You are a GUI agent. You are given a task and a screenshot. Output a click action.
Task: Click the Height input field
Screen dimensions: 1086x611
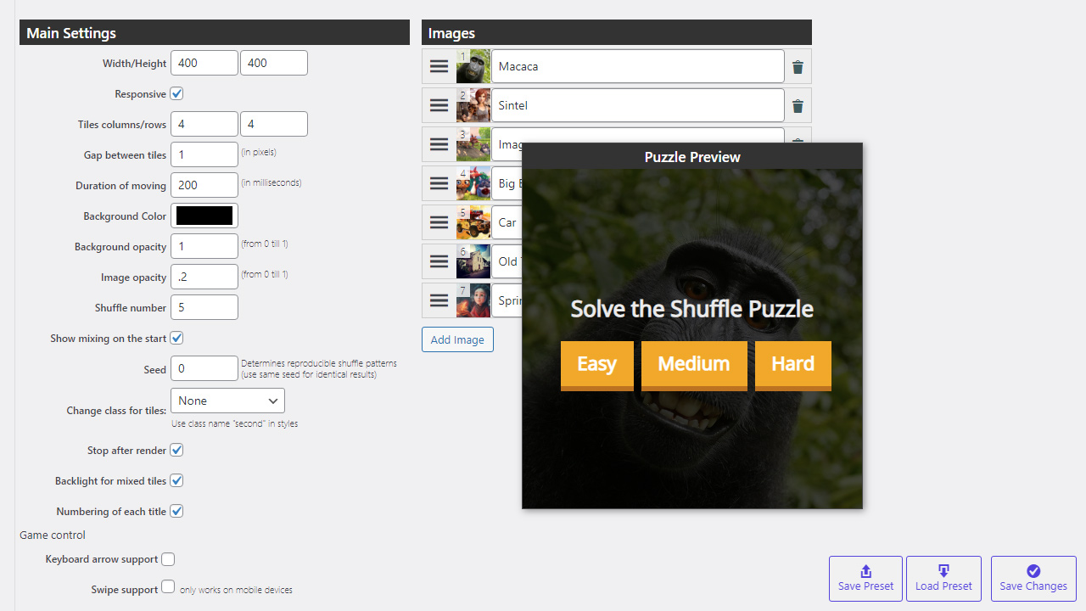[274, 63]
